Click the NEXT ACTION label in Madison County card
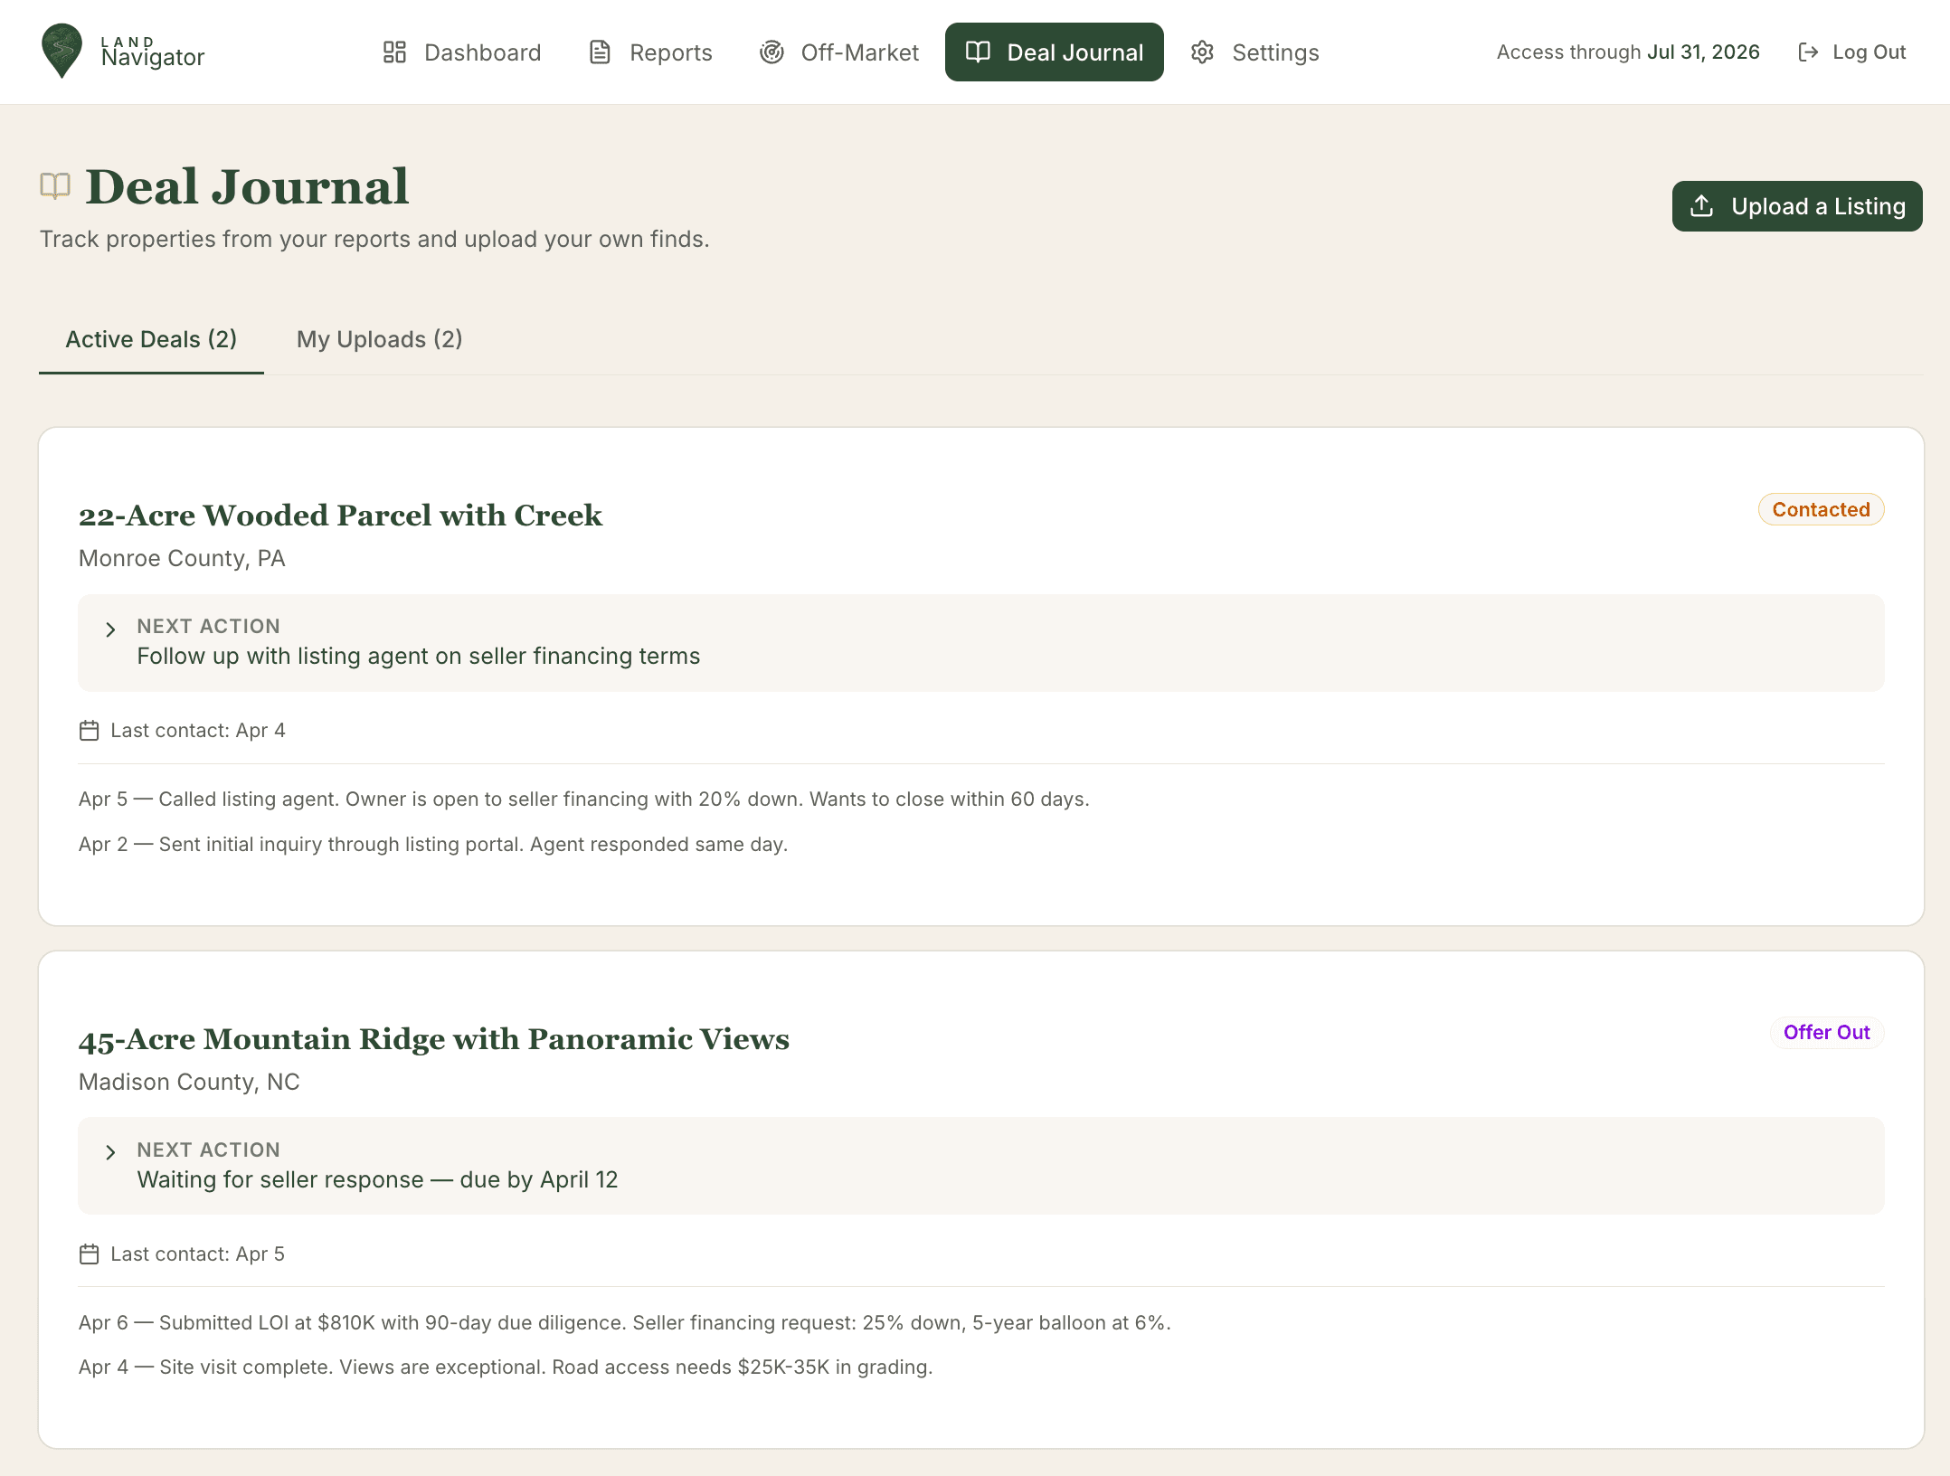This screenshot has width=1950, height=1476. pos(209,1150)
